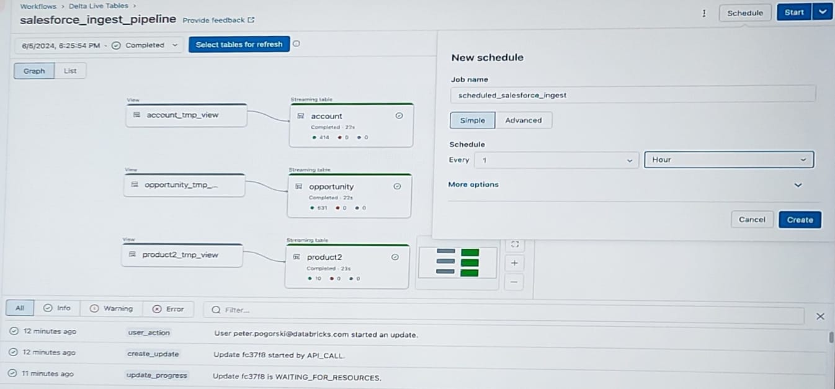
Task: Click the kebab menu icon beside Schedule
Action: [704, 13]
